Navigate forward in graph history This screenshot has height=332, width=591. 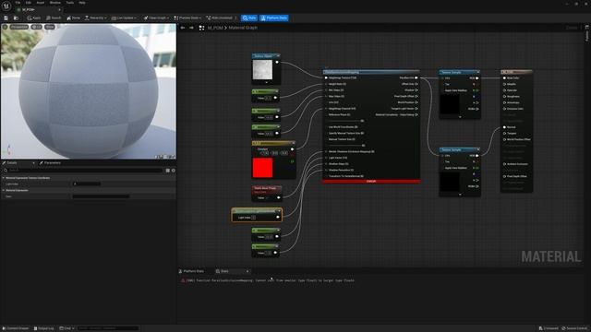[191, 28]
